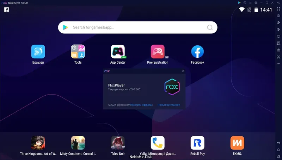282x160 pixels.
Task: Close the NoxPlayer about dialog
Action: coord(183,71)
